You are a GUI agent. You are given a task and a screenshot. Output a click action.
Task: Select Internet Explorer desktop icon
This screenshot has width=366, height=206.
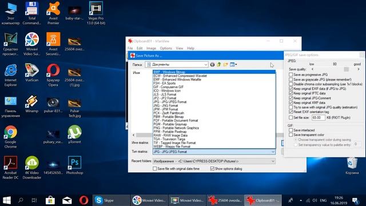(10, 75)
